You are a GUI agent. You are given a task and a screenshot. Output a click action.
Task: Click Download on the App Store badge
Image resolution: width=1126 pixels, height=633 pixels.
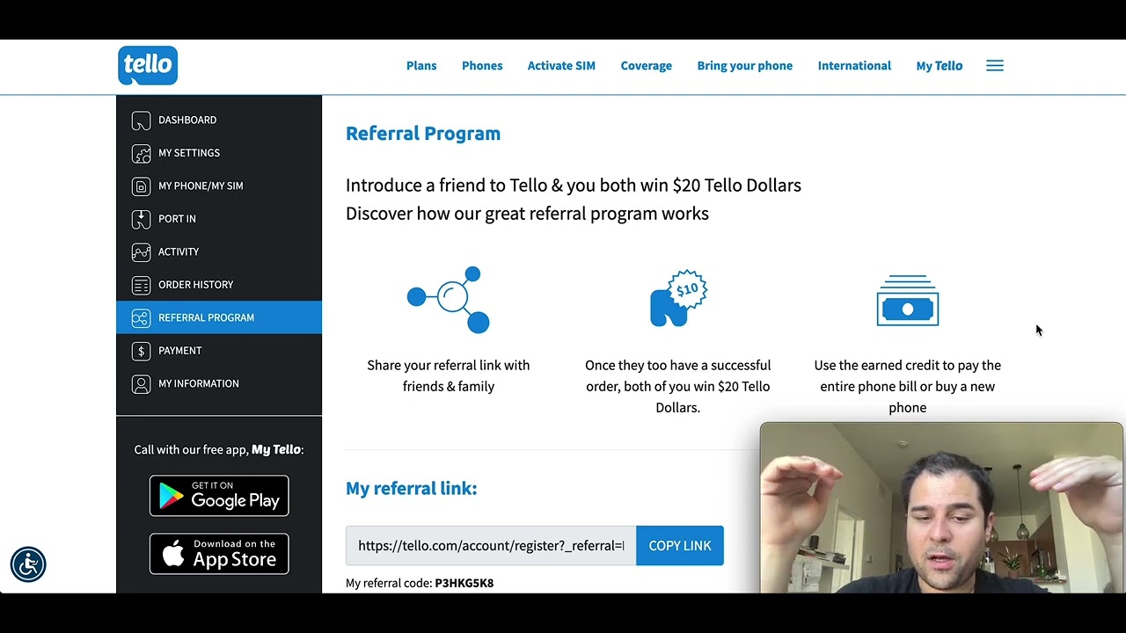(x=219, y=554)
